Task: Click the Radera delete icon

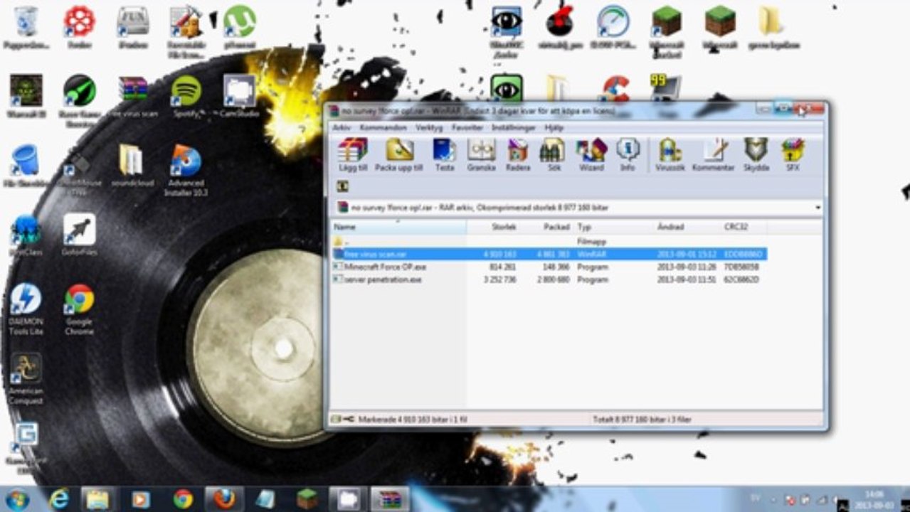Action: pyautogui.click(x=518, y=154)
